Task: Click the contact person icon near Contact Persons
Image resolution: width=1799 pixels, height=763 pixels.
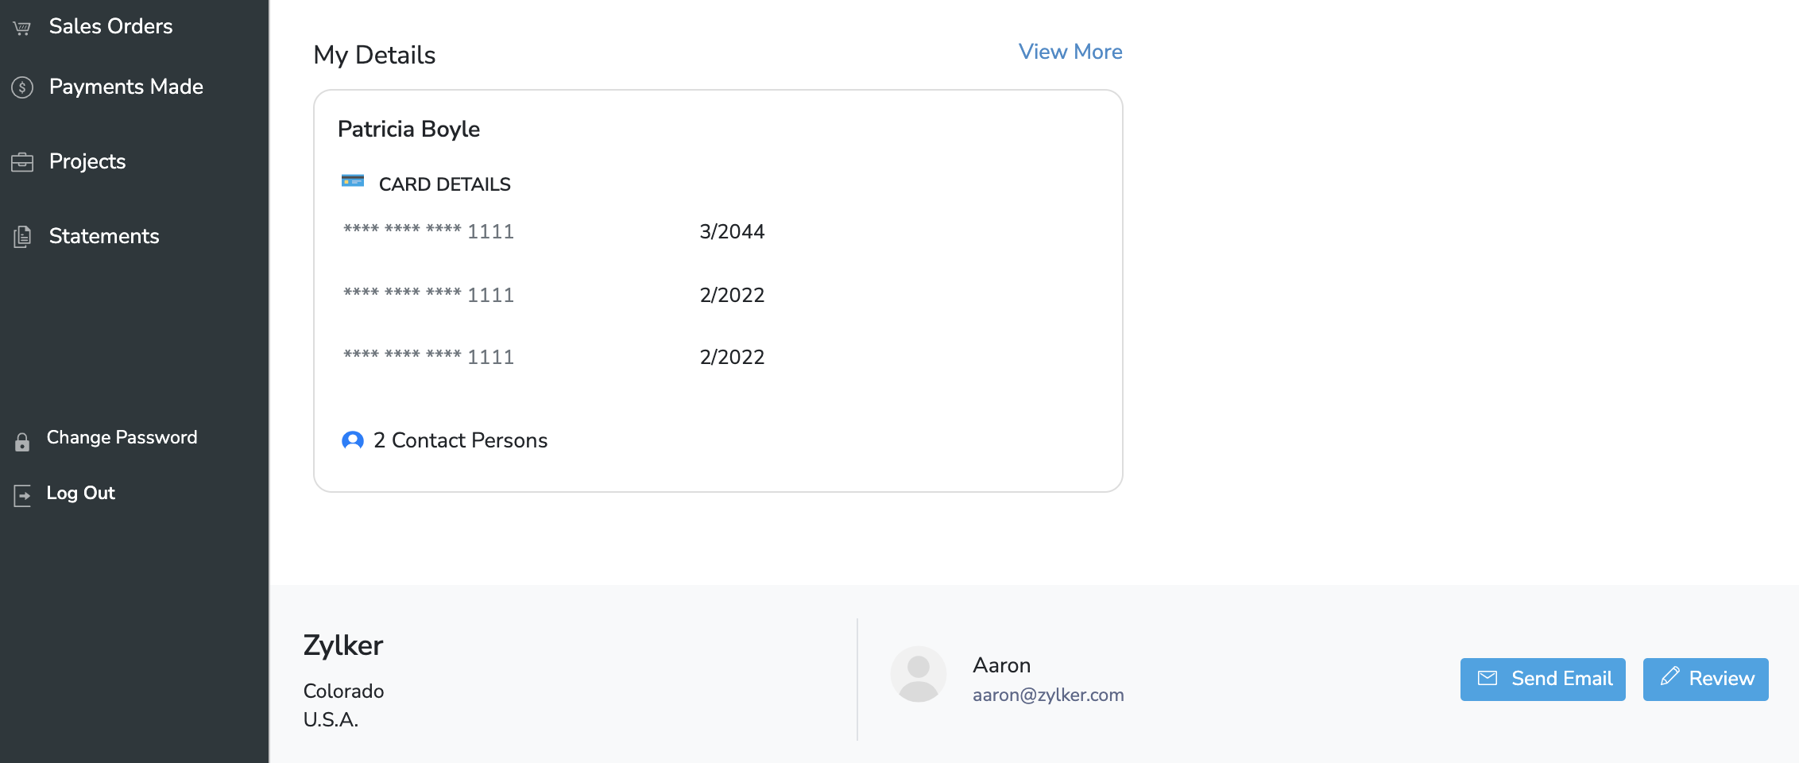Action: pos(353,440)
